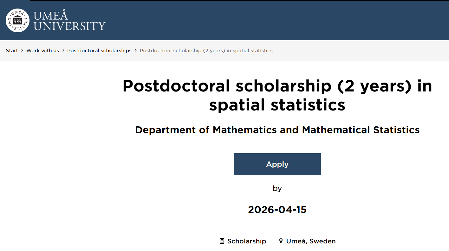Click the Apply button
This screenshot has width=449, height=251.
tap(277, 164)
